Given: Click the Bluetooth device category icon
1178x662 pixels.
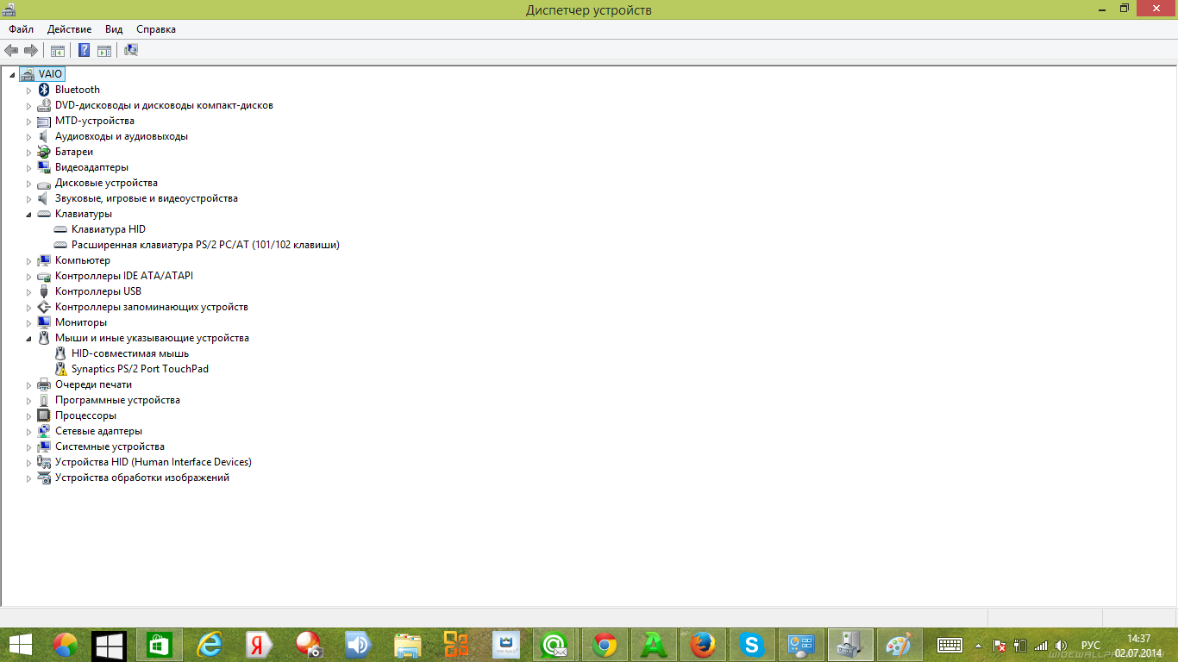Looking at the screenshot, I should (x=44, y=90).
